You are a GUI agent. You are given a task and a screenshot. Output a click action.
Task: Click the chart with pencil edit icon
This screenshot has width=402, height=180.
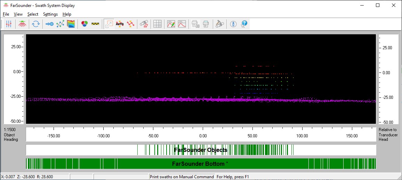[x=171, y=24]
